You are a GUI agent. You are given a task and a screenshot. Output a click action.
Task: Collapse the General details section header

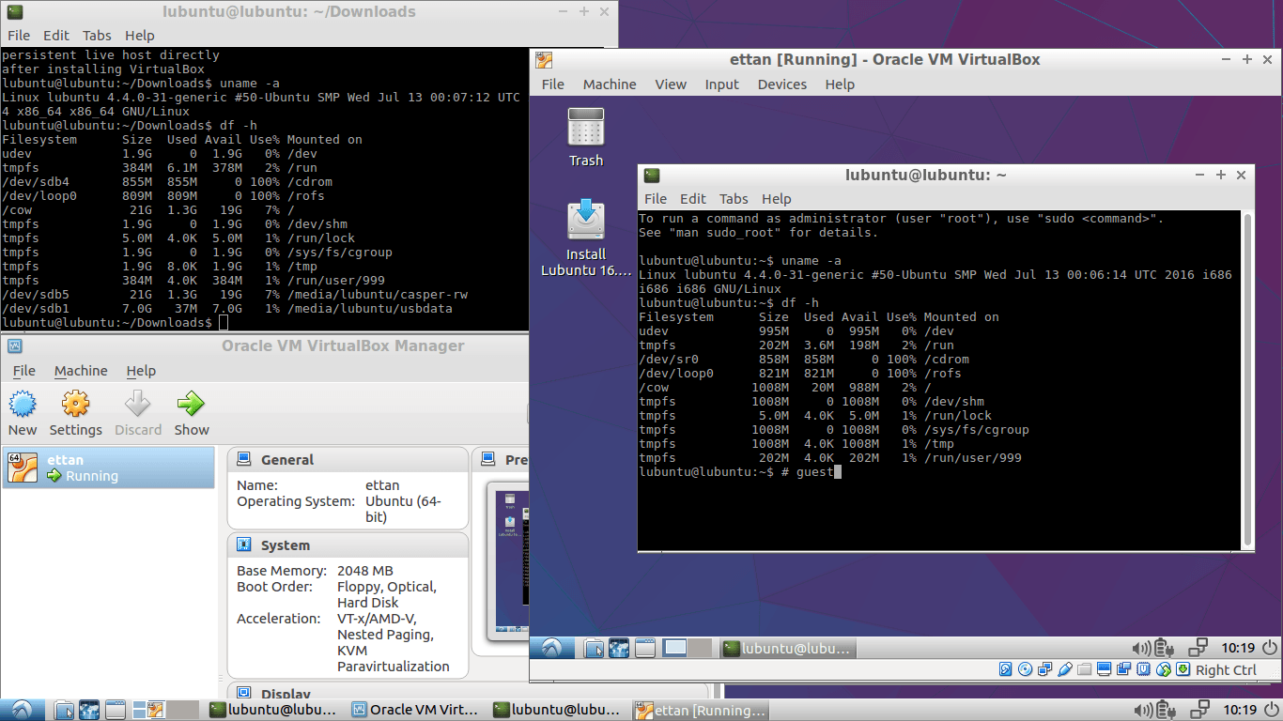(x=287, y=460)
